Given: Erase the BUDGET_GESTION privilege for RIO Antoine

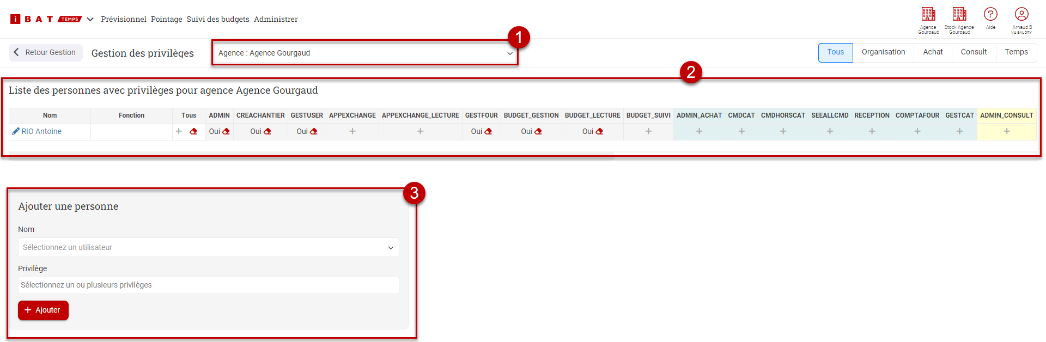Looking at the screenshot, I should point(538,131).
